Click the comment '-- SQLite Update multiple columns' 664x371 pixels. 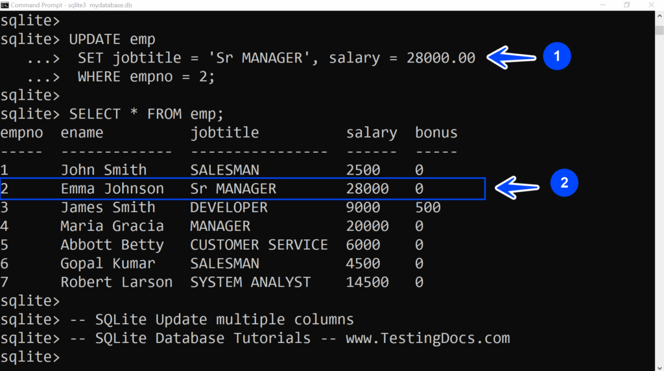point(211,319)
